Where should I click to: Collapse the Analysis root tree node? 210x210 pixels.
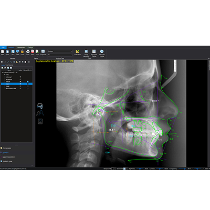tap(2, 72)
